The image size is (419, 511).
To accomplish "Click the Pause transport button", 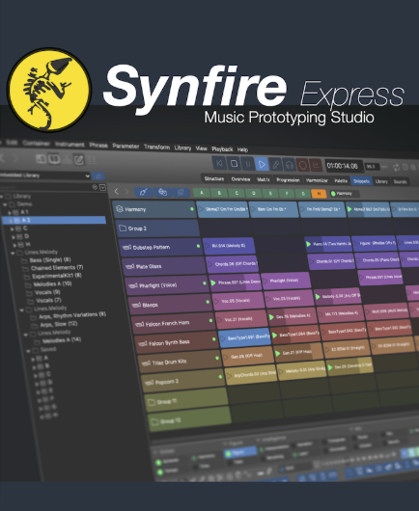I will (x=248, y=164).
